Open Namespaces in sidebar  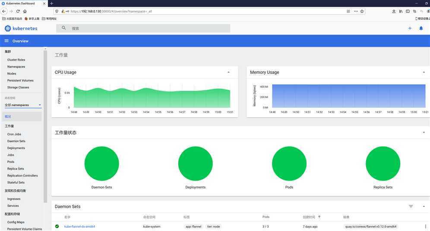[16, 66]
